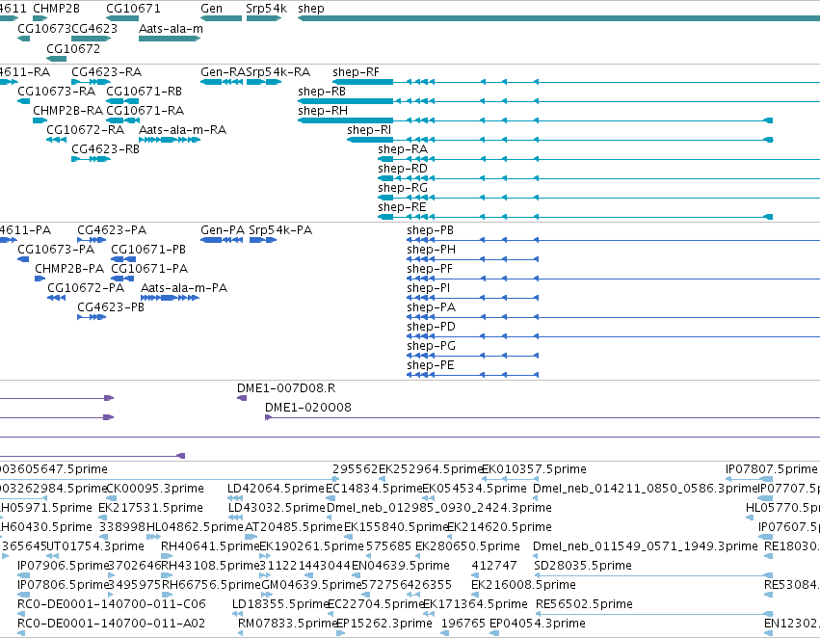Select EST LD43032.5prime
The image size is (820, 638).
[235, 518]
